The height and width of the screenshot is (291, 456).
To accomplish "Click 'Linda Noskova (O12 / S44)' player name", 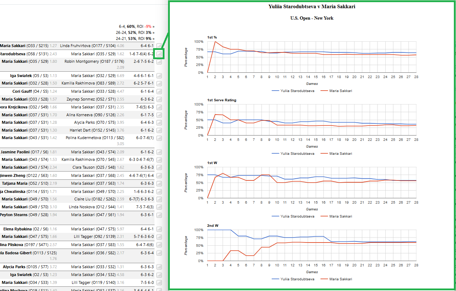I will pyautogui.click(x=92, y=207).
